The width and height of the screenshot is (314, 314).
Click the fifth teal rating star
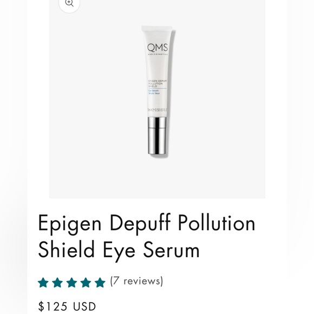(100, 283)
